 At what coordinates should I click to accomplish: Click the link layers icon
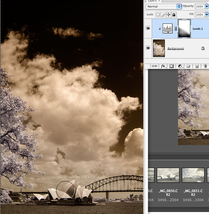(155, 66)
